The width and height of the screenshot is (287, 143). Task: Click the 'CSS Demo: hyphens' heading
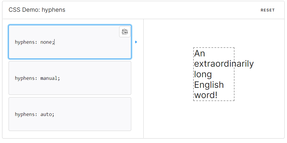37,10
